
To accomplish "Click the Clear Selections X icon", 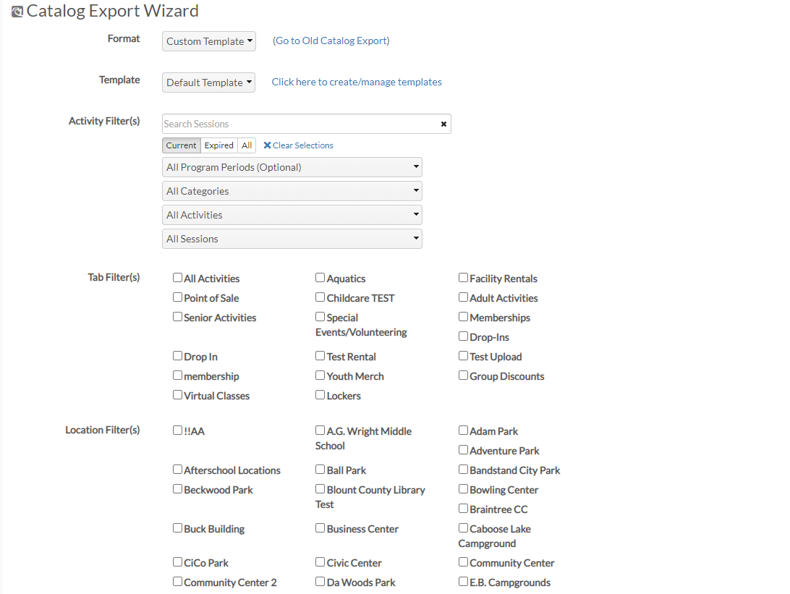I will (x=267, y=145).
